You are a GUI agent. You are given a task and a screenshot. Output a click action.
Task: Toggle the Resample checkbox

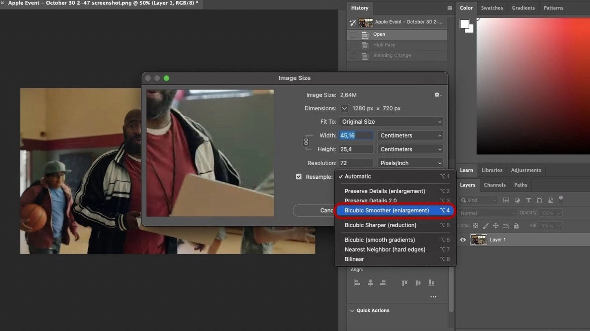(x=299, y=177)
